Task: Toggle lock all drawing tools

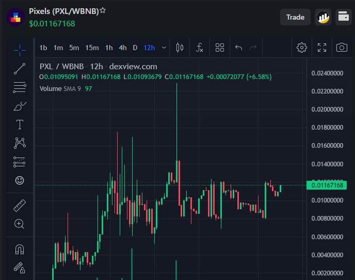Action: tap(20, 268)
